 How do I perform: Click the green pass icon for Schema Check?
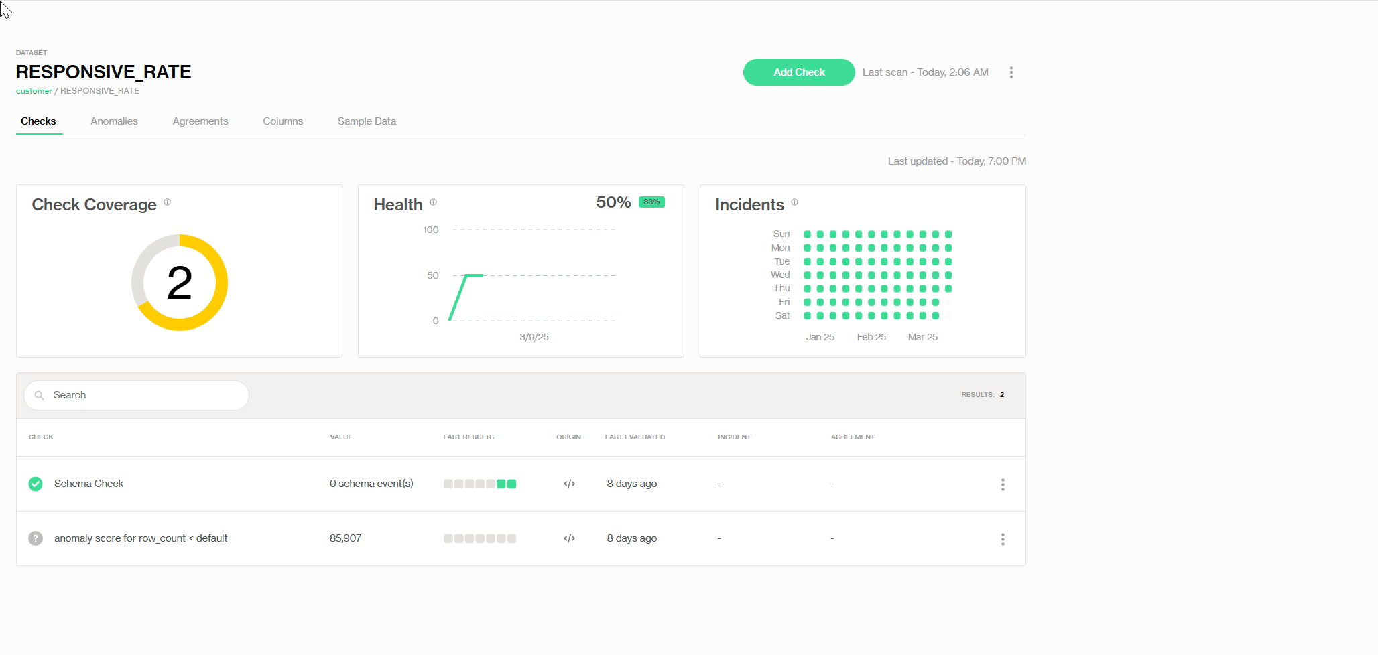36,484
